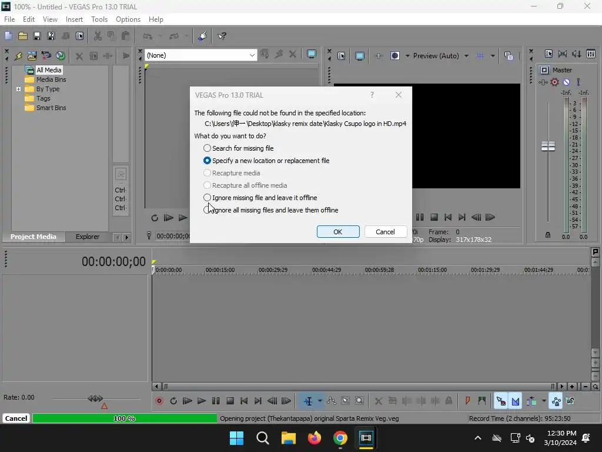Open Google Chrome from the taskbar
This screenshot has height=452, width=602.
[x=340, y=438]
